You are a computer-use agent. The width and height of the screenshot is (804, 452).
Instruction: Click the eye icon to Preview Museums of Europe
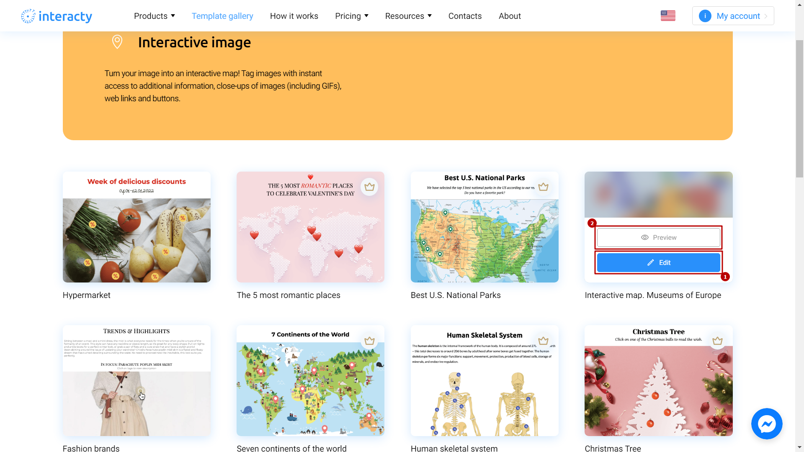pyautogui.click(x=645, y=237)
